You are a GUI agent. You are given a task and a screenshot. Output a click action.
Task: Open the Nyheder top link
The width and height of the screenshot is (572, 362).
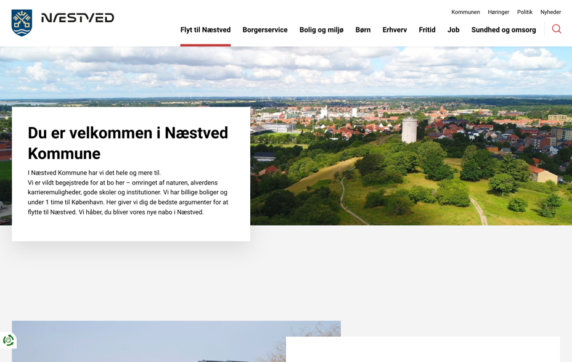coord(550,12)
